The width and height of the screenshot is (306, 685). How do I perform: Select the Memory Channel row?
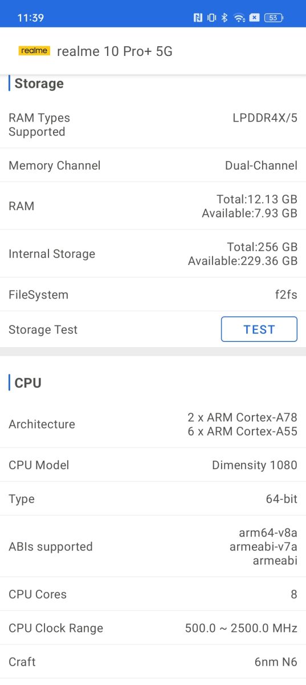(153, 166)
